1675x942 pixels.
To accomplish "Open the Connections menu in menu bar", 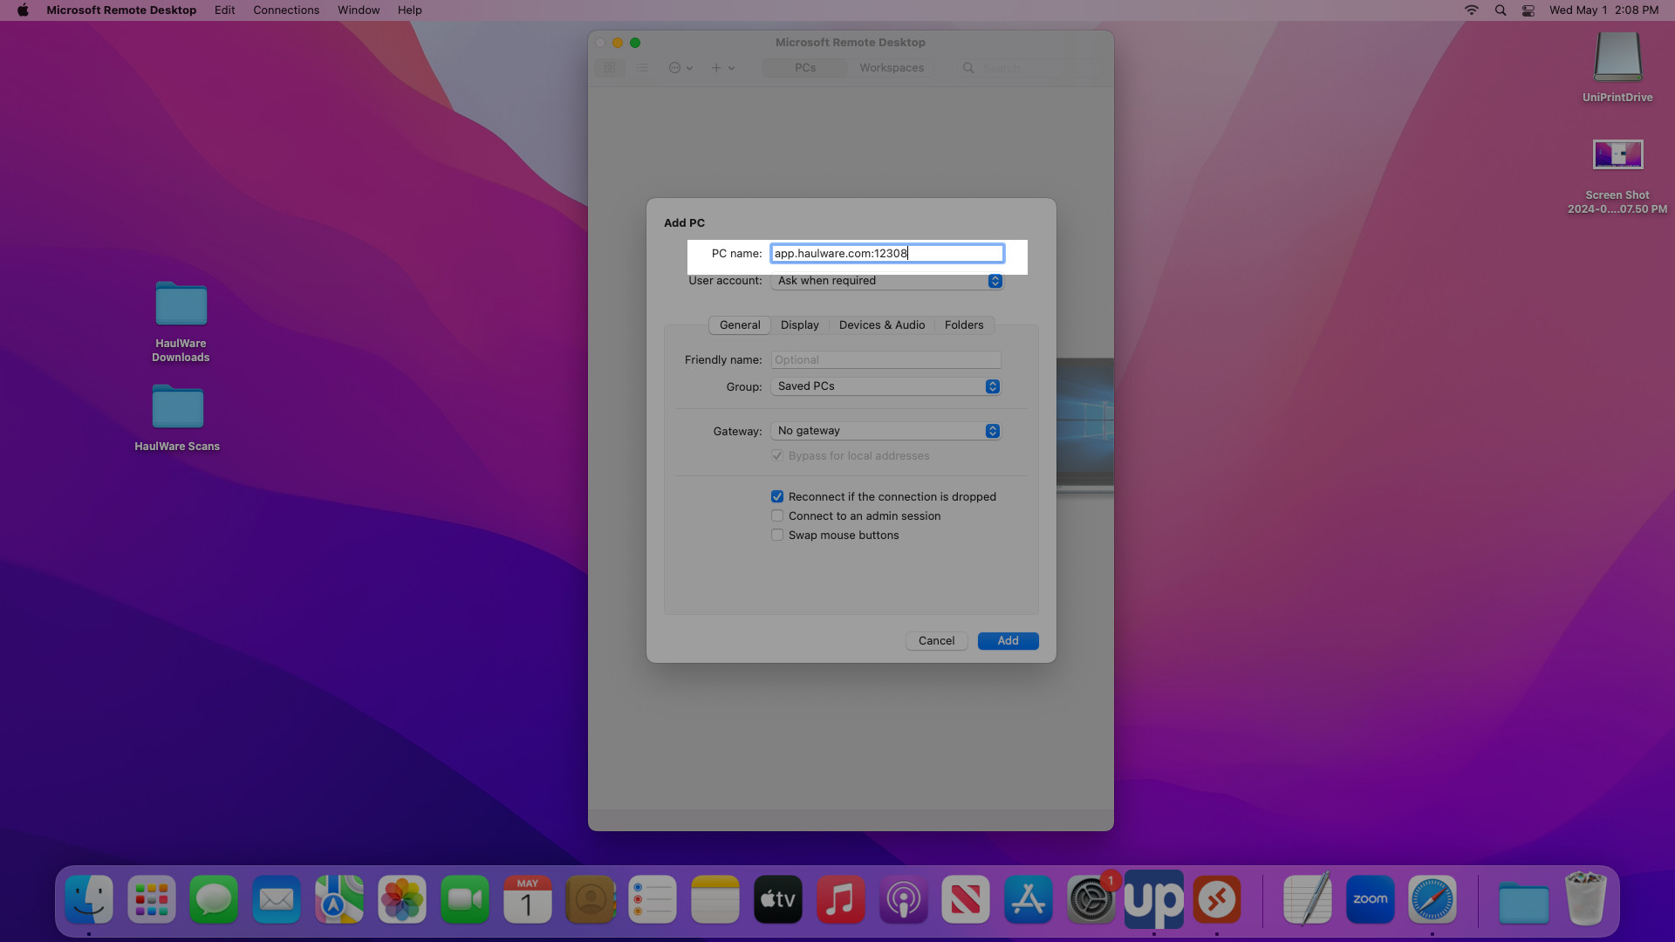I will click(286, 10).
